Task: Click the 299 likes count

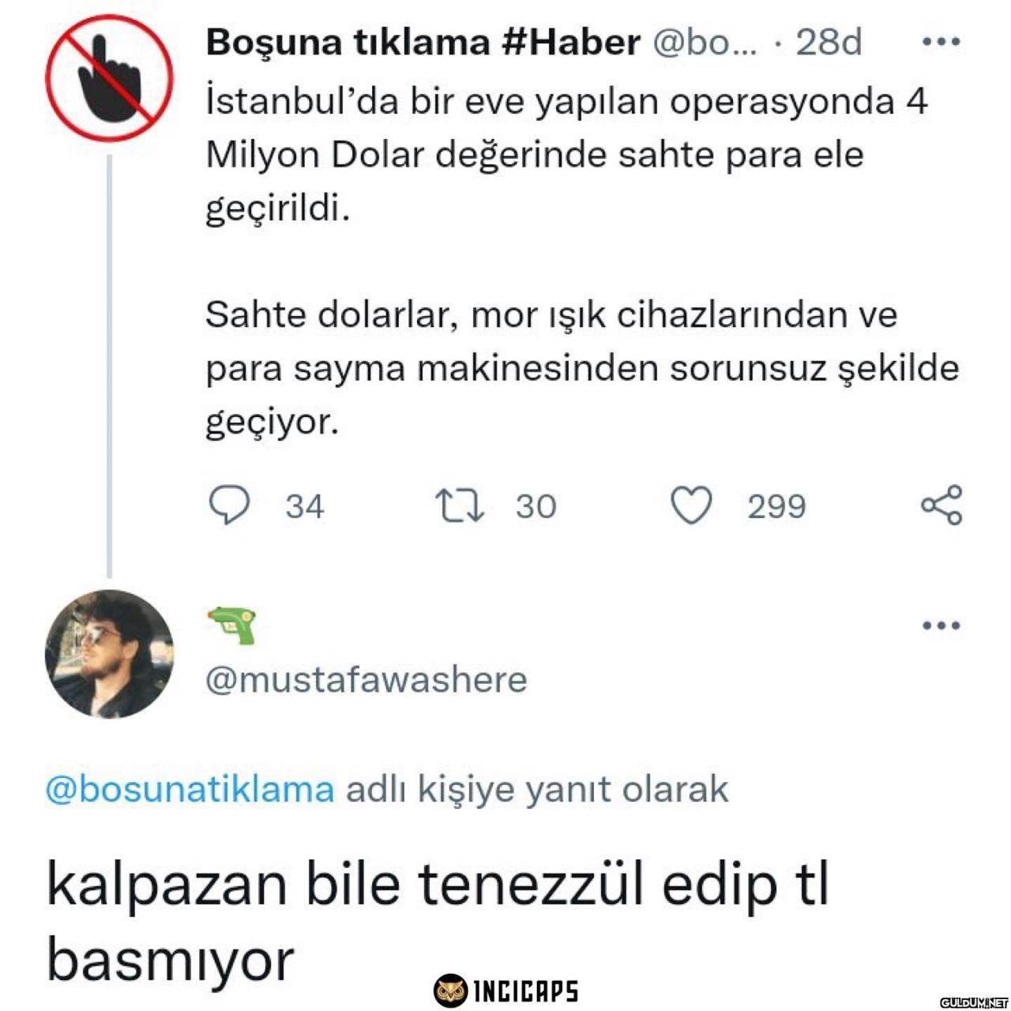Action: (776, 506)
